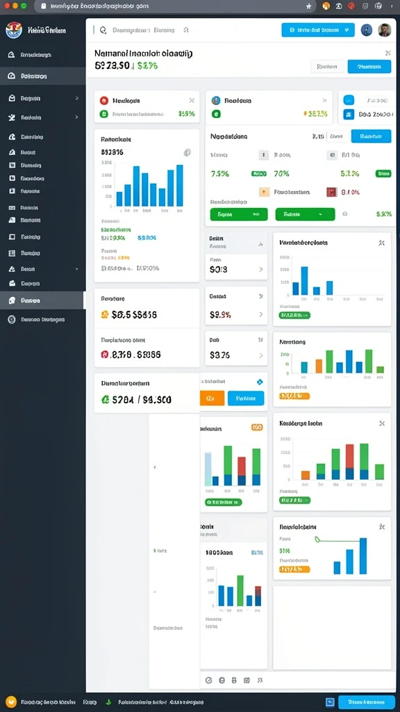
Task: Click the gray info circle on blue bar chart card
Action: (187, 152)
